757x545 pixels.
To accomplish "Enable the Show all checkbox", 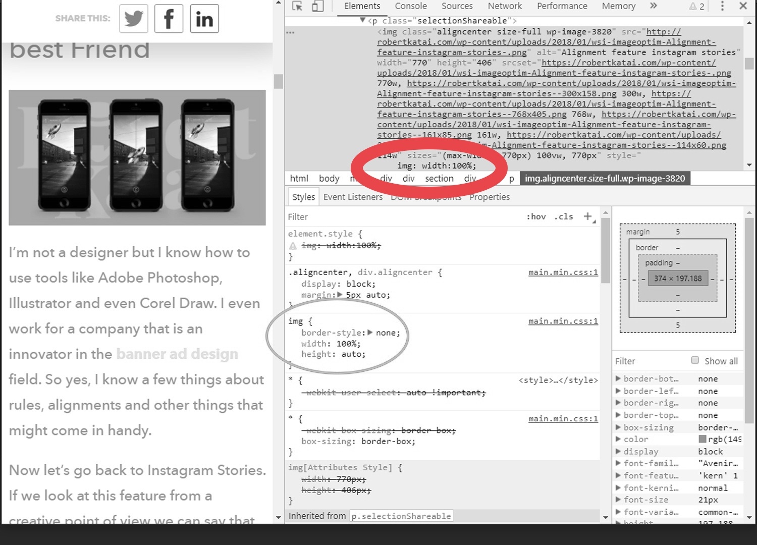I will coord(695,360).
